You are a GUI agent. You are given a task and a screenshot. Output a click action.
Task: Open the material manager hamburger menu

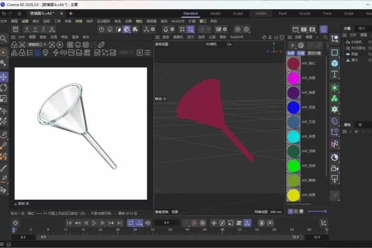(290, 37)
